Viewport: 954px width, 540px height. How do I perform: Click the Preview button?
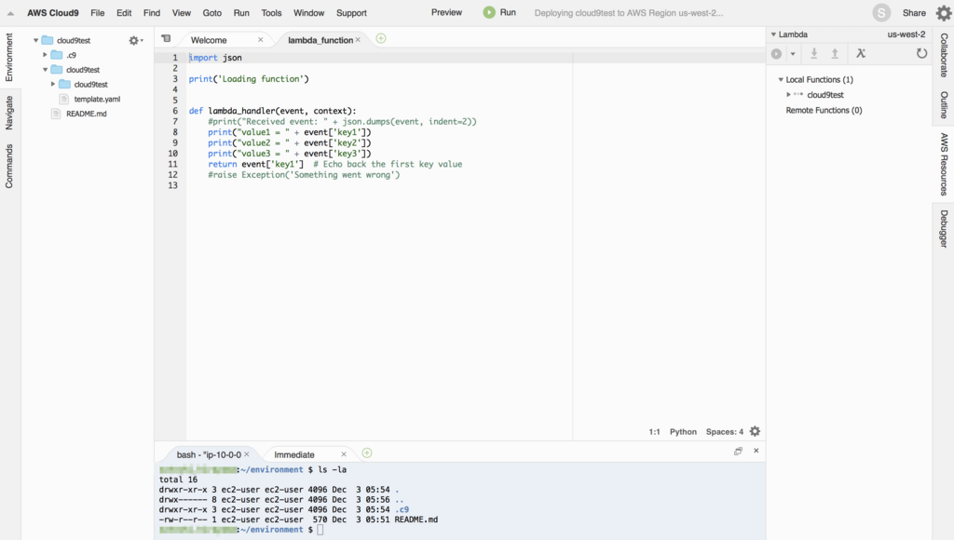click(446, 12)
